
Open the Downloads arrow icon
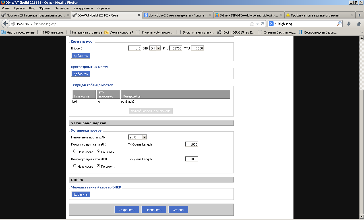(x=349, y=24)
